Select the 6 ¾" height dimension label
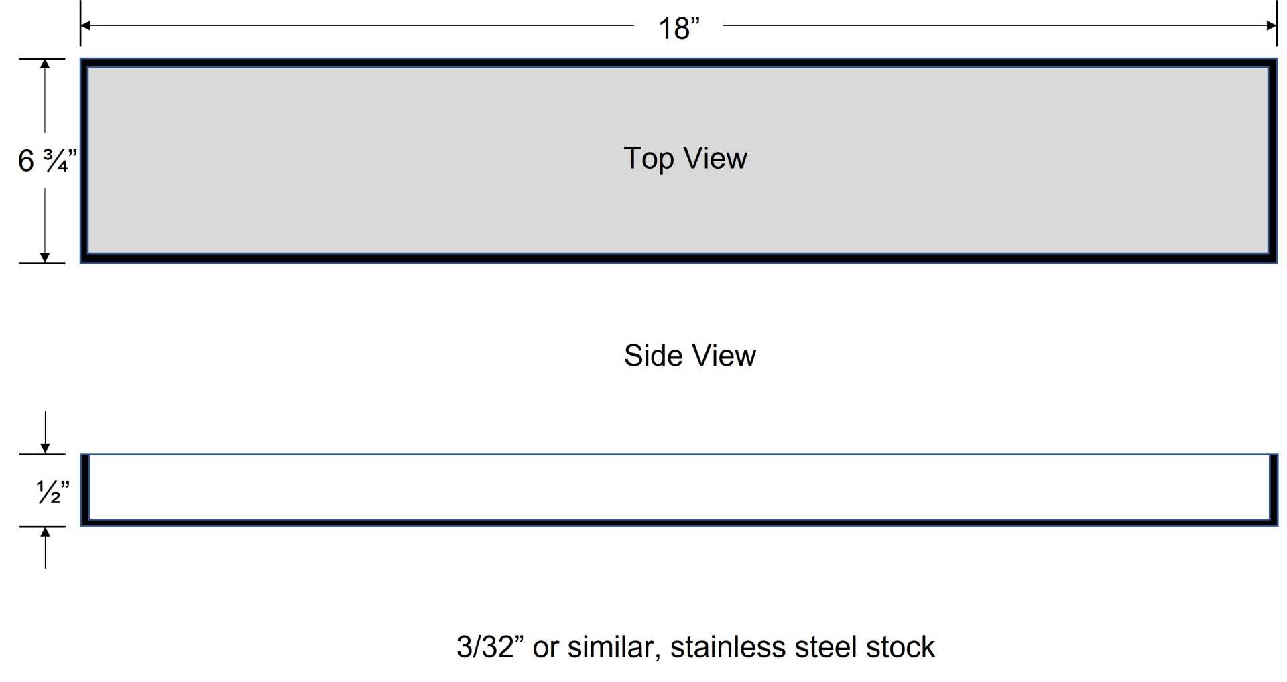1287x682 pixels. pos(47,161)
